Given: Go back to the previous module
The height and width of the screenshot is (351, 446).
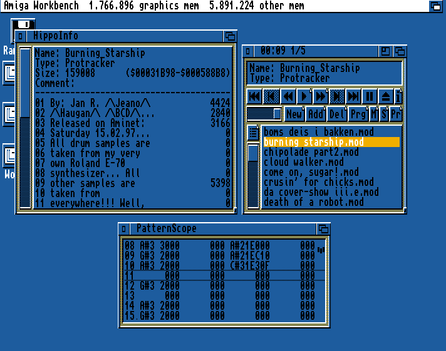Looking at the screenshot, I should [x=255, y=96].
